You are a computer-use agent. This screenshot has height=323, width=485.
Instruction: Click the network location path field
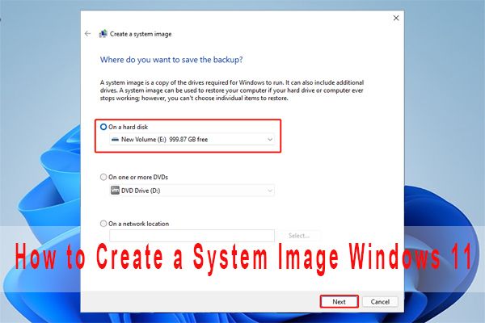click(192, 236)
